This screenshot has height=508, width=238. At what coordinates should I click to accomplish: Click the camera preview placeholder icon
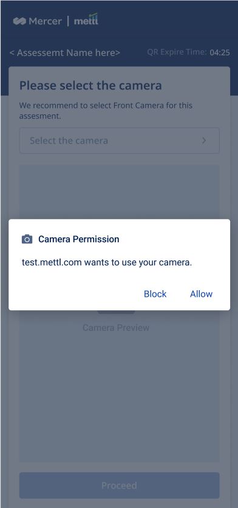(116, 311)
